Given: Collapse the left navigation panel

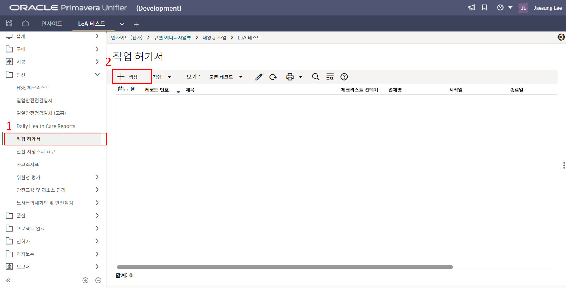Looking at the screenshot, I should 9,280.
